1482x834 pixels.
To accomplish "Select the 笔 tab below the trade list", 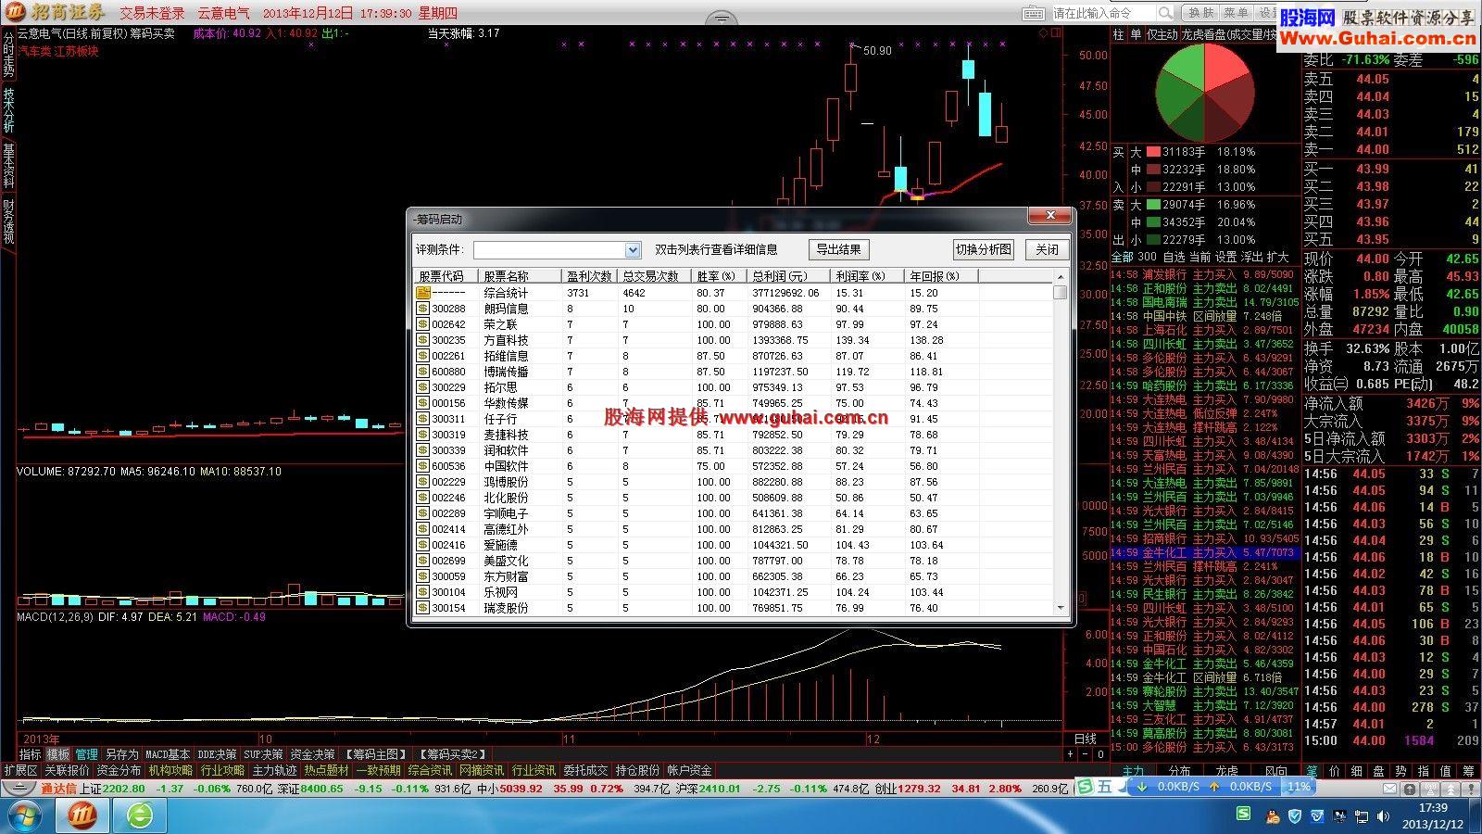I will 1312,770.
